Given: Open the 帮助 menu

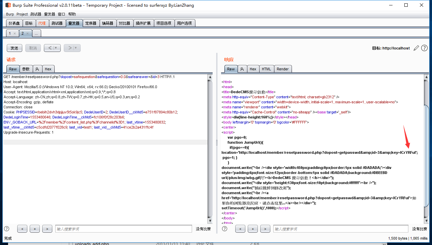Looking at the screenshot, I should pos(72,14).
